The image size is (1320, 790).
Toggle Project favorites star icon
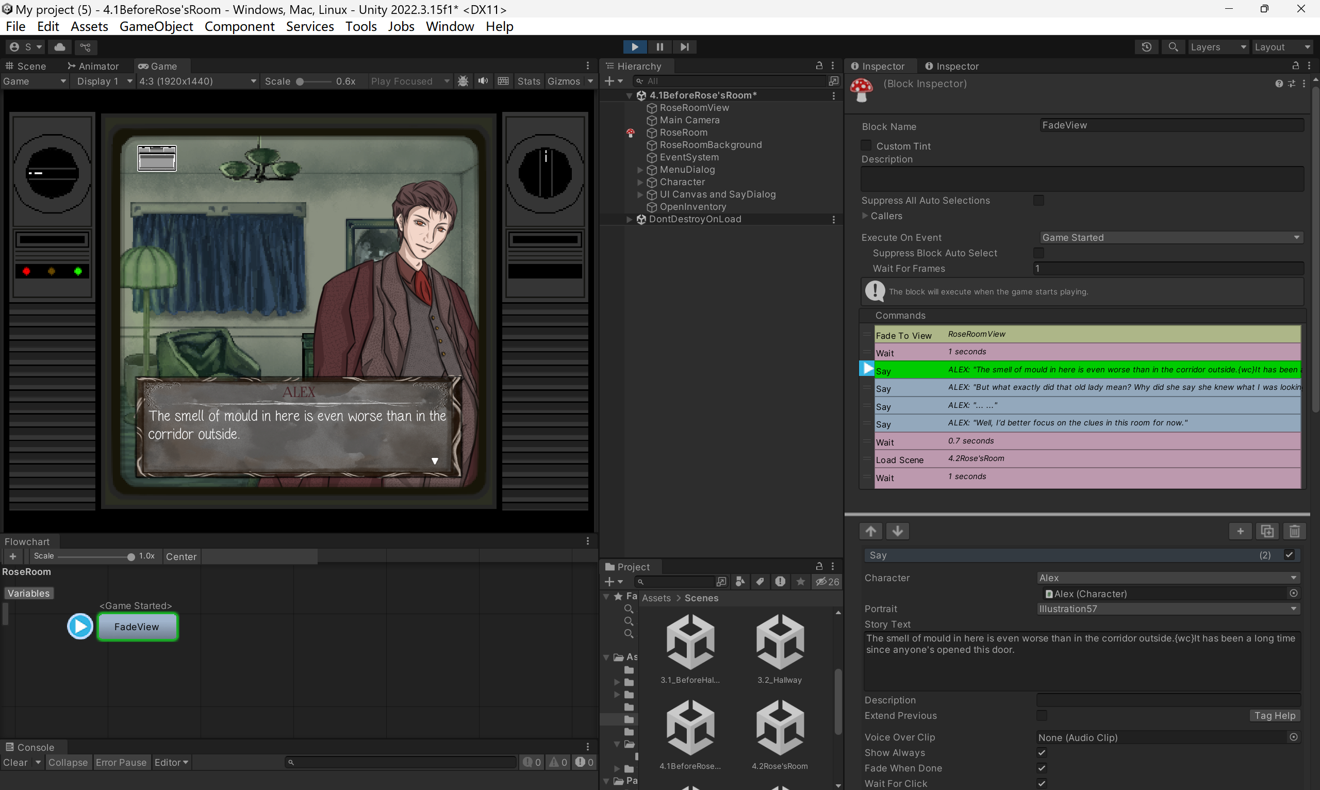pyautogui.click(x=801, y=582)
